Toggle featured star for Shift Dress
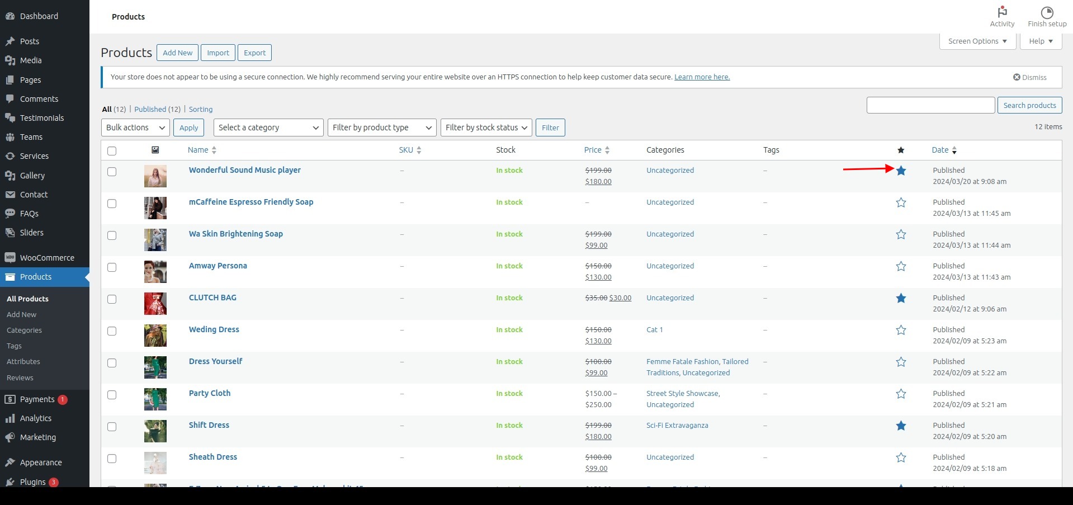 (901, 426)
